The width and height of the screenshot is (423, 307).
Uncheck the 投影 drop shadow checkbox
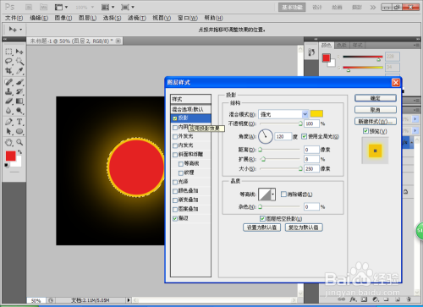(x=175, y=118)
